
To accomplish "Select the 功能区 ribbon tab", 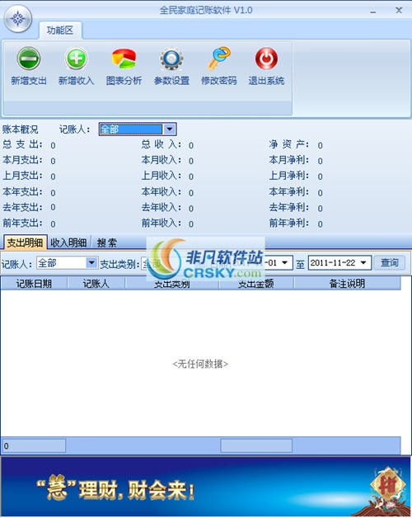I will point(60,31).
